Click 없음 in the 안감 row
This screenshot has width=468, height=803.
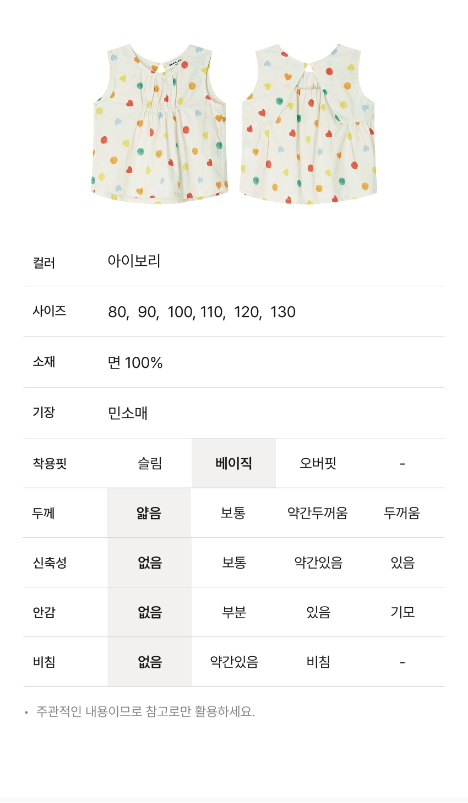click(x=150, y=612)
